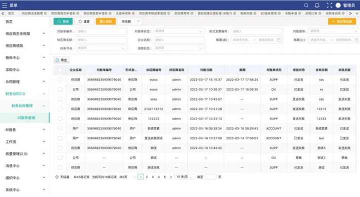Image resolution: width=360 pixels, height=197 pixels.
Task: Check the row with supplier code 发送消息测试
Action: (x=60, y=138)
